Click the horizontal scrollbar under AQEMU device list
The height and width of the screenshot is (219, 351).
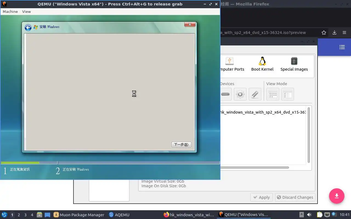click(x=254, y=168)
